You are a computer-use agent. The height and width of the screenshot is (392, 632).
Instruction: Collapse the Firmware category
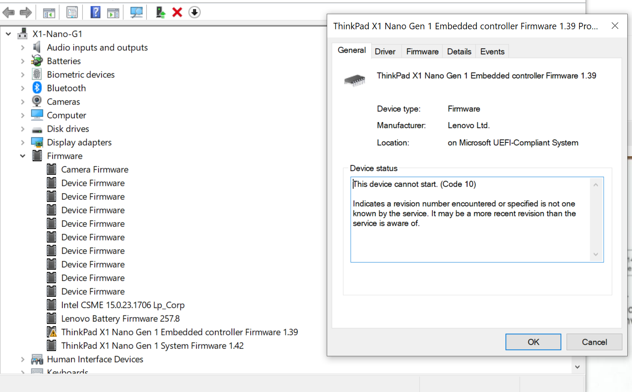click(x=22, y=156)
